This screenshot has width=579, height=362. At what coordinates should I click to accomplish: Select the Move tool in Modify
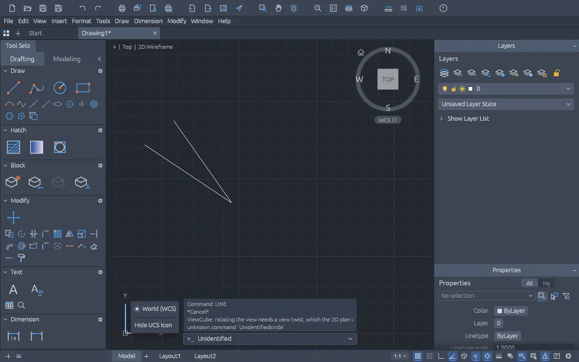tap(14, 218)
